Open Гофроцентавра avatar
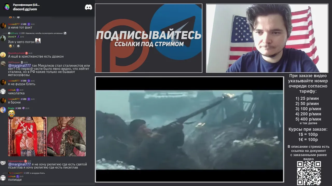The image size is (332, 186). pyautogui.click(x=3, y=163)
